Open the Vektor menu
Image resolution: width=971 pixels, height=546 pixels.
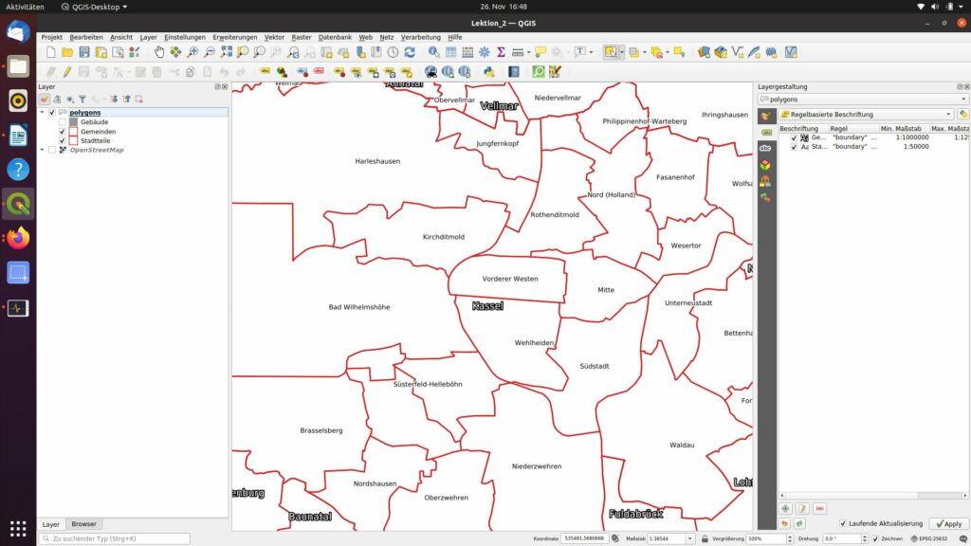(x=274, y=37)
